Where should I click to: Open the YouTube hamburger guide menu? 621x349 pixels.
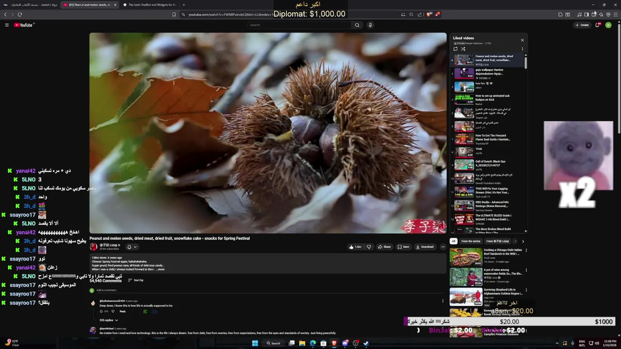(x=7, y=25)
